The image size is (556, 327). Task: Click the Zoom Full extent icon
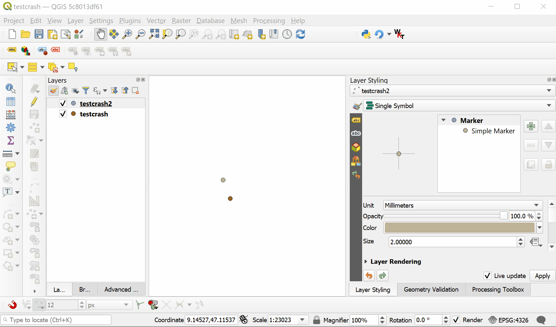154,34
